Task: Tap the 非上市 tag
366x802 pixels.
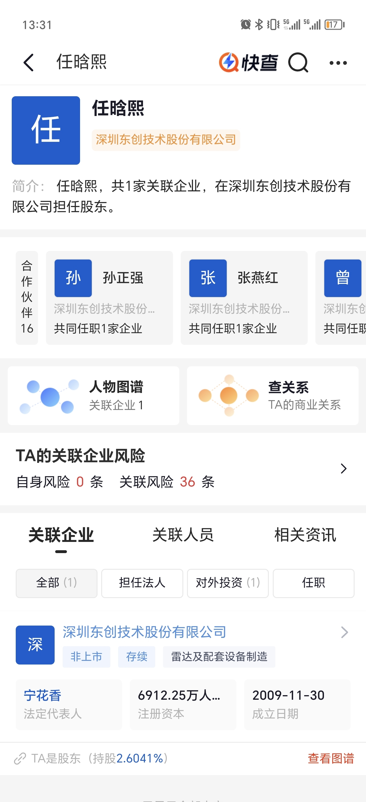Action: click(86, 656)
